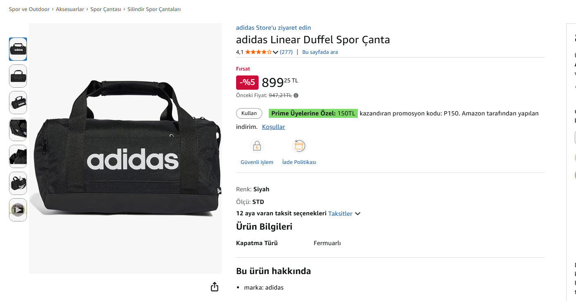Open the Koşullar terms link

[x=273, y=127]
